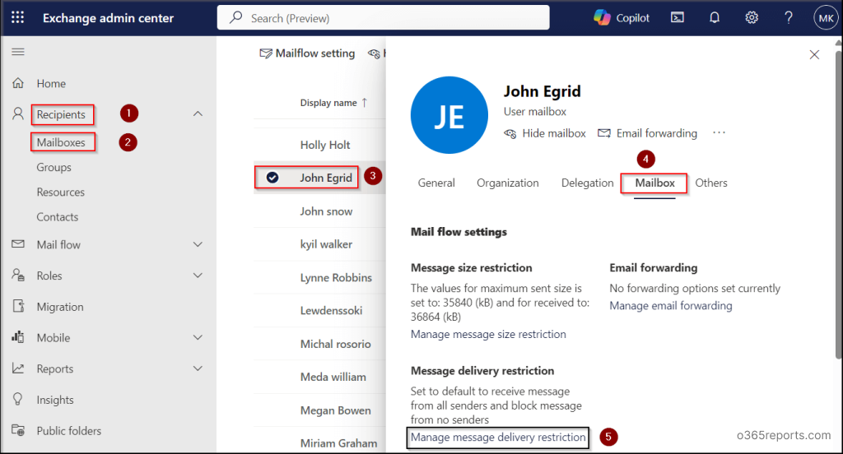The height and width of the screenshot is (454, 843).
Task: Select Holly Holt in mailbox list
Action: click(x=324, y=145)
